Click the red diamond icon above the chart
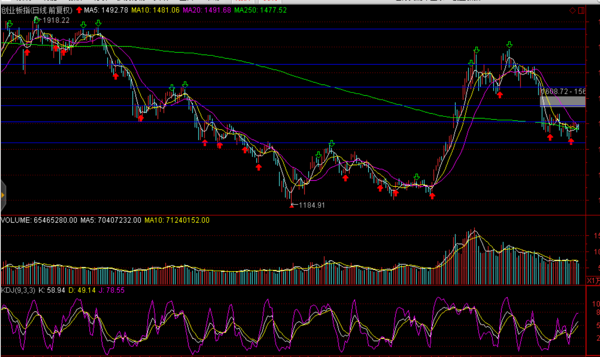 (x=572, y=10)
